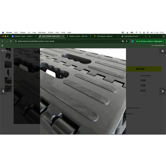Screen dimensions: 166x166
Task: Open the Alle bokmerker folder
Action: (158, 45)
